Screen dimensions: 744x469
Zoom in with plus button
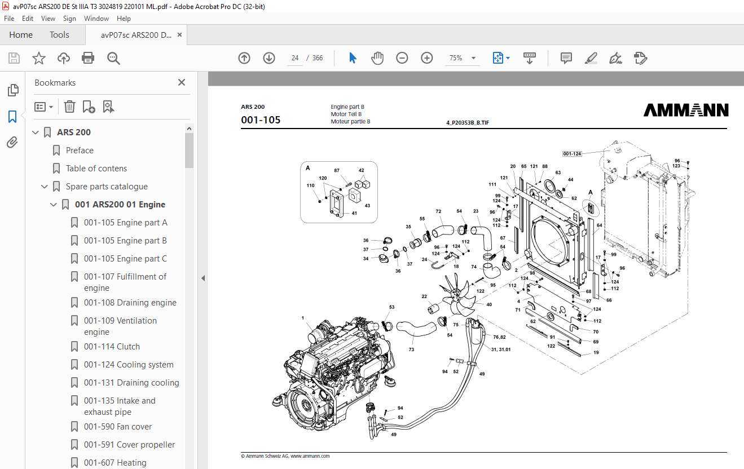click(x=427, y=58)
